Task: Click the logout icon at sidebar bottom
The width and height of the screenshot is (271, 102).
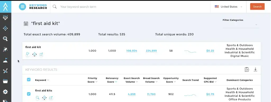Action: (x=5, y=101)
